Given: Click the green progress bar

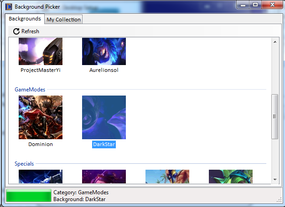Looking at the screenshot, I should tap(29, 196).
